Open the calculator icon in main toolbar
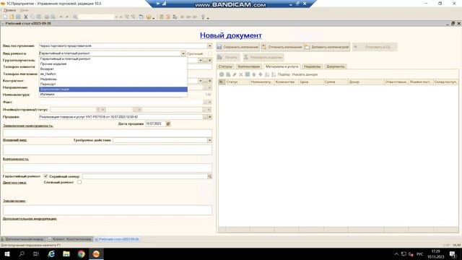 (162, 17)
